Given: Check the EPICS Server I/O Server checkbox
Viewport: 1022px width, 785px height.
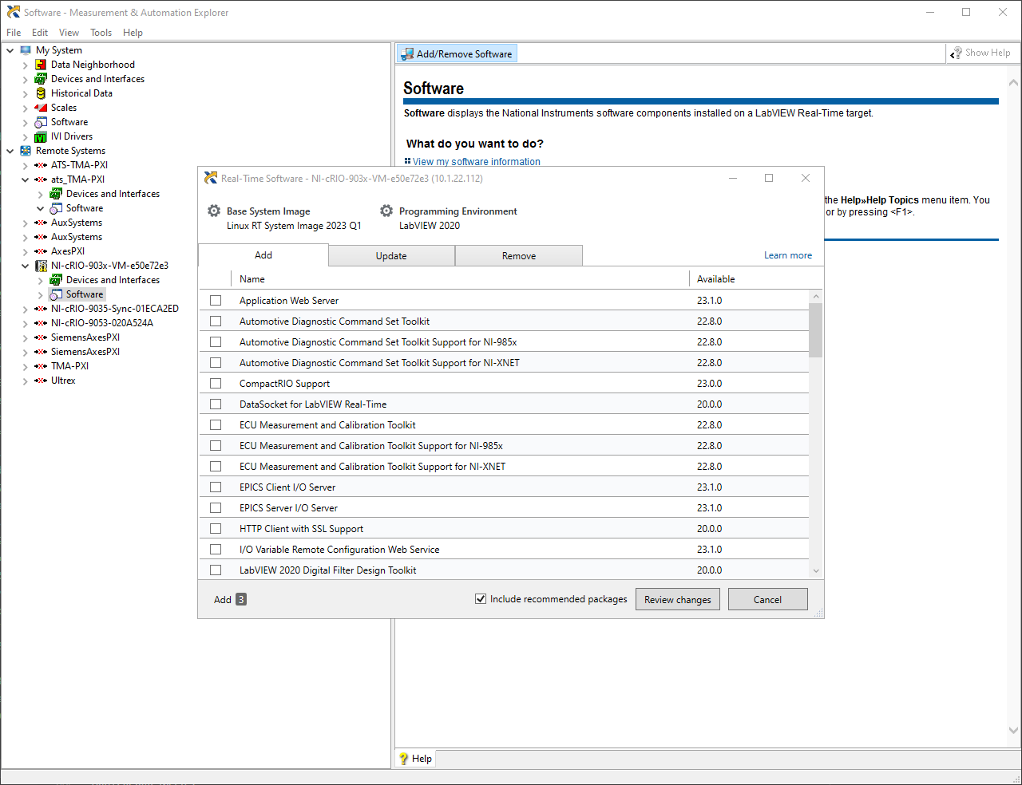Looking at the screenshot, I should coord(216,508).
